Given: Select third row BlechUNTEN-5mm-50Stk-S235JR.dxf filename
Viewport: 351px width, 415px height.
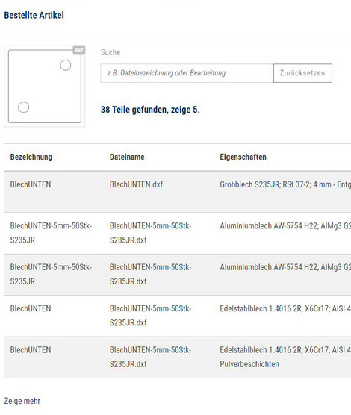Looking at the screenshot, I should (x=150, y=274).
